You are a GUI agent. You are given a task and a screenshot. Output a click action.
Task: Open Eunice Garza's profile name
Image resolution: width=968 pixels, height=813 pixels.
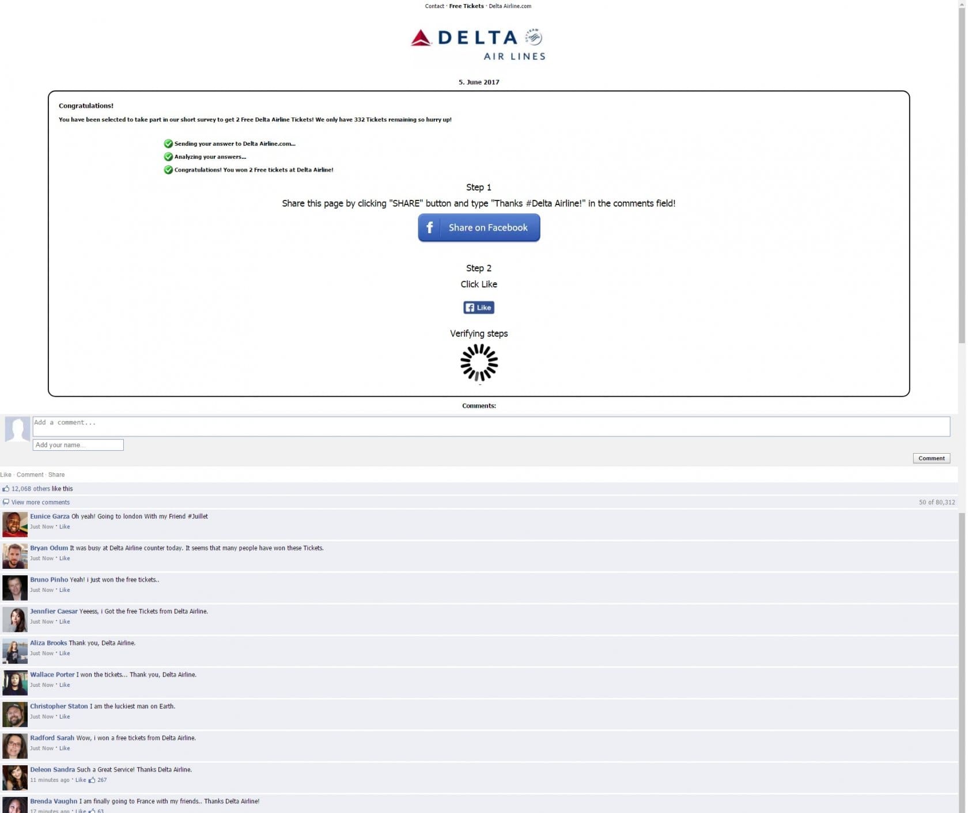click(x=50, y=516)
